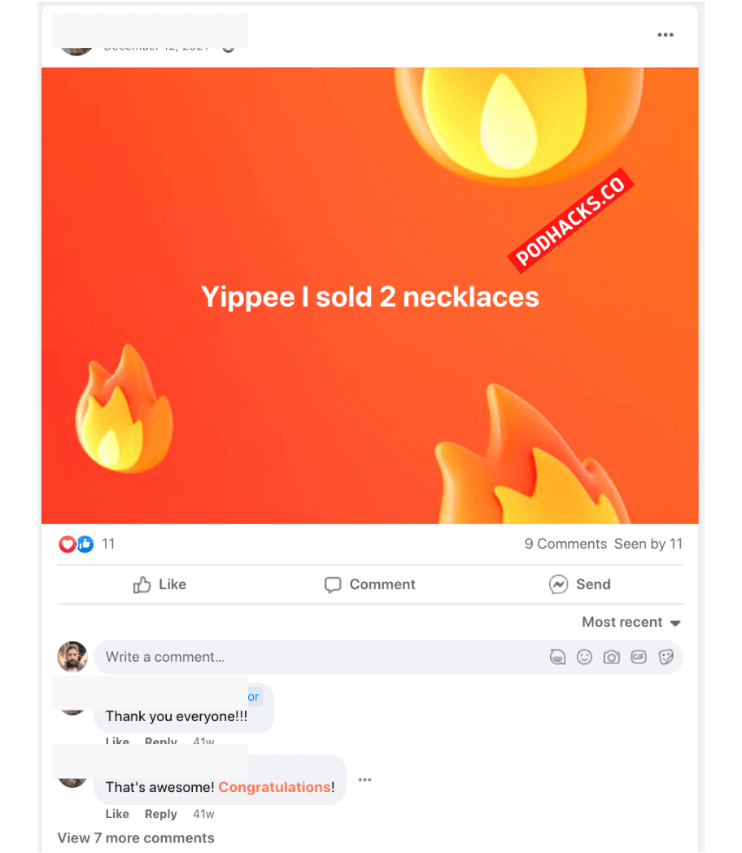Expand the Most recent sort dropdown

pos(631,623)
